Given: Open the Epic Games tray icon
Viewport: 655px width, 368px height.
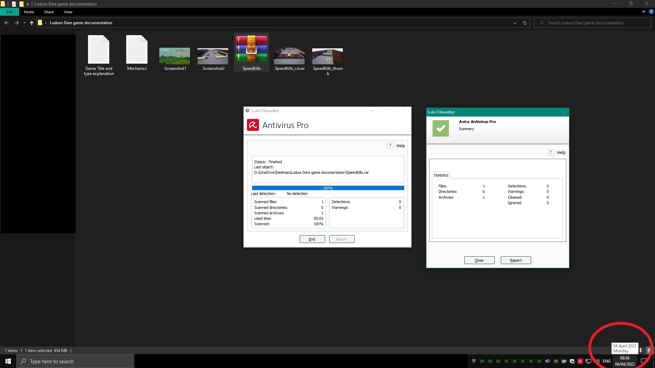Looking at the screenshot, I should click(474, 361).
